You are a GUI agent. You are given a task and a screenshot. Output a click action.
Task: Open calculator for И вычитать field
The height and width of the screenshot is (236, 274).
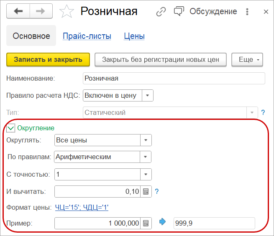click(x=146, y=192)
